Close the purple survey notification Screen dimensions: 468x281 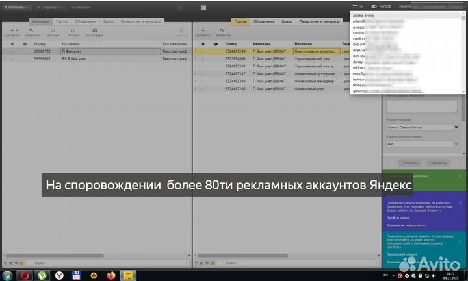coord(460,202)
